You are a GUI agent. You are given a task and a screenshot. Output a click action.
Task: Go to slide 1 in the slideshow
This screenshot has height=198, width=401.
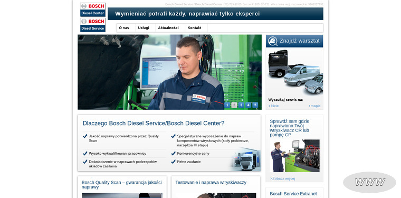click(227, 105)
